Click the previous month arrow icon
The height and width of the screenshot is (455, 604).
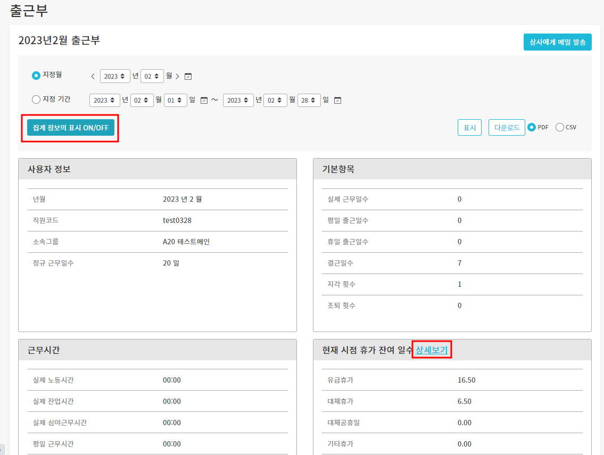click(93, 76)
